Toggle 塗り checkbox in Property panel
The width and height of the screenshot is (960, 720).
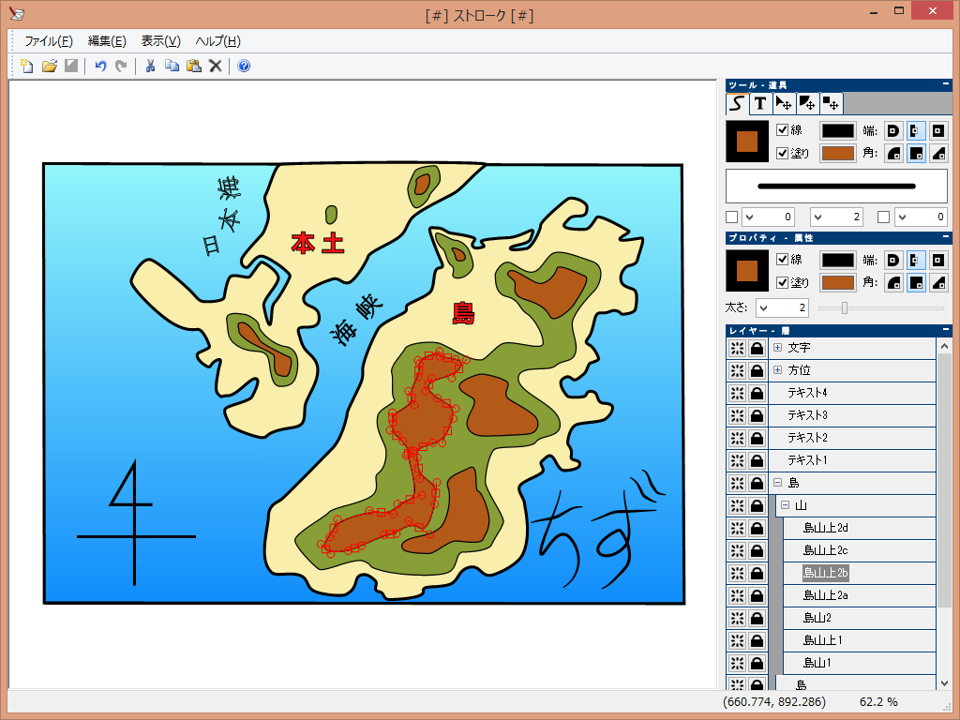tap(782, 282)
